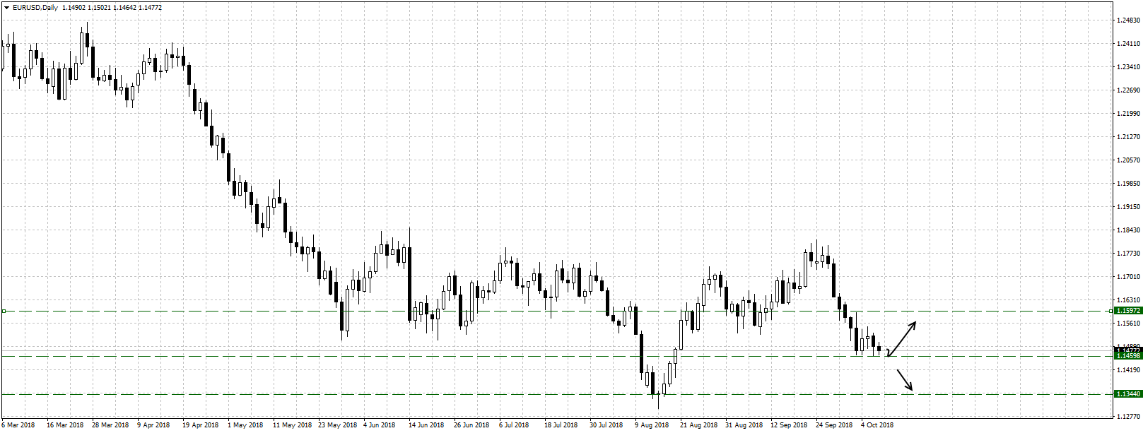
Task: Click the green 1.13440 price label
Action: point(1127,393)
